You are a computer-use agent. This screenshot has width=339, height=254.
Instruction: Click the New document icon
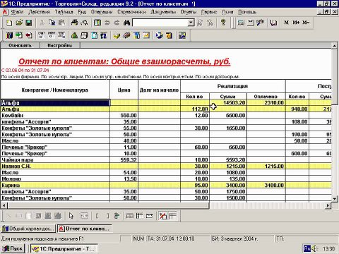coord(9,23)
